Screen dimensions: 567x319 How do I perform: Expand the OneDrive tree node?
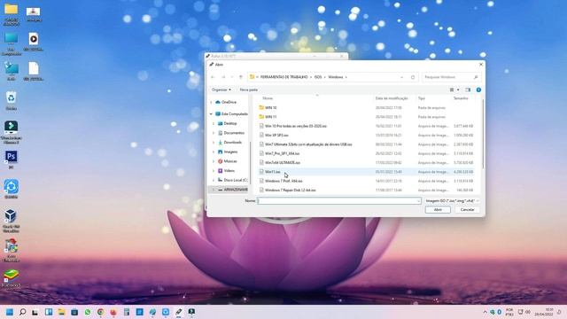point(211,103)
